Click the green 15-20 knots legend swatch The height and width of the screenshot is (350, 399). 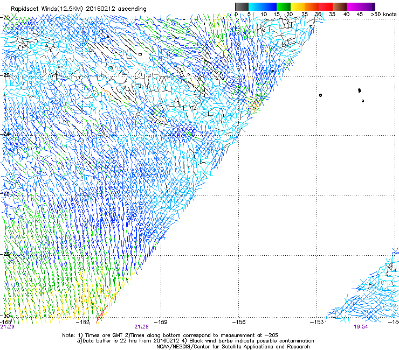284,6
